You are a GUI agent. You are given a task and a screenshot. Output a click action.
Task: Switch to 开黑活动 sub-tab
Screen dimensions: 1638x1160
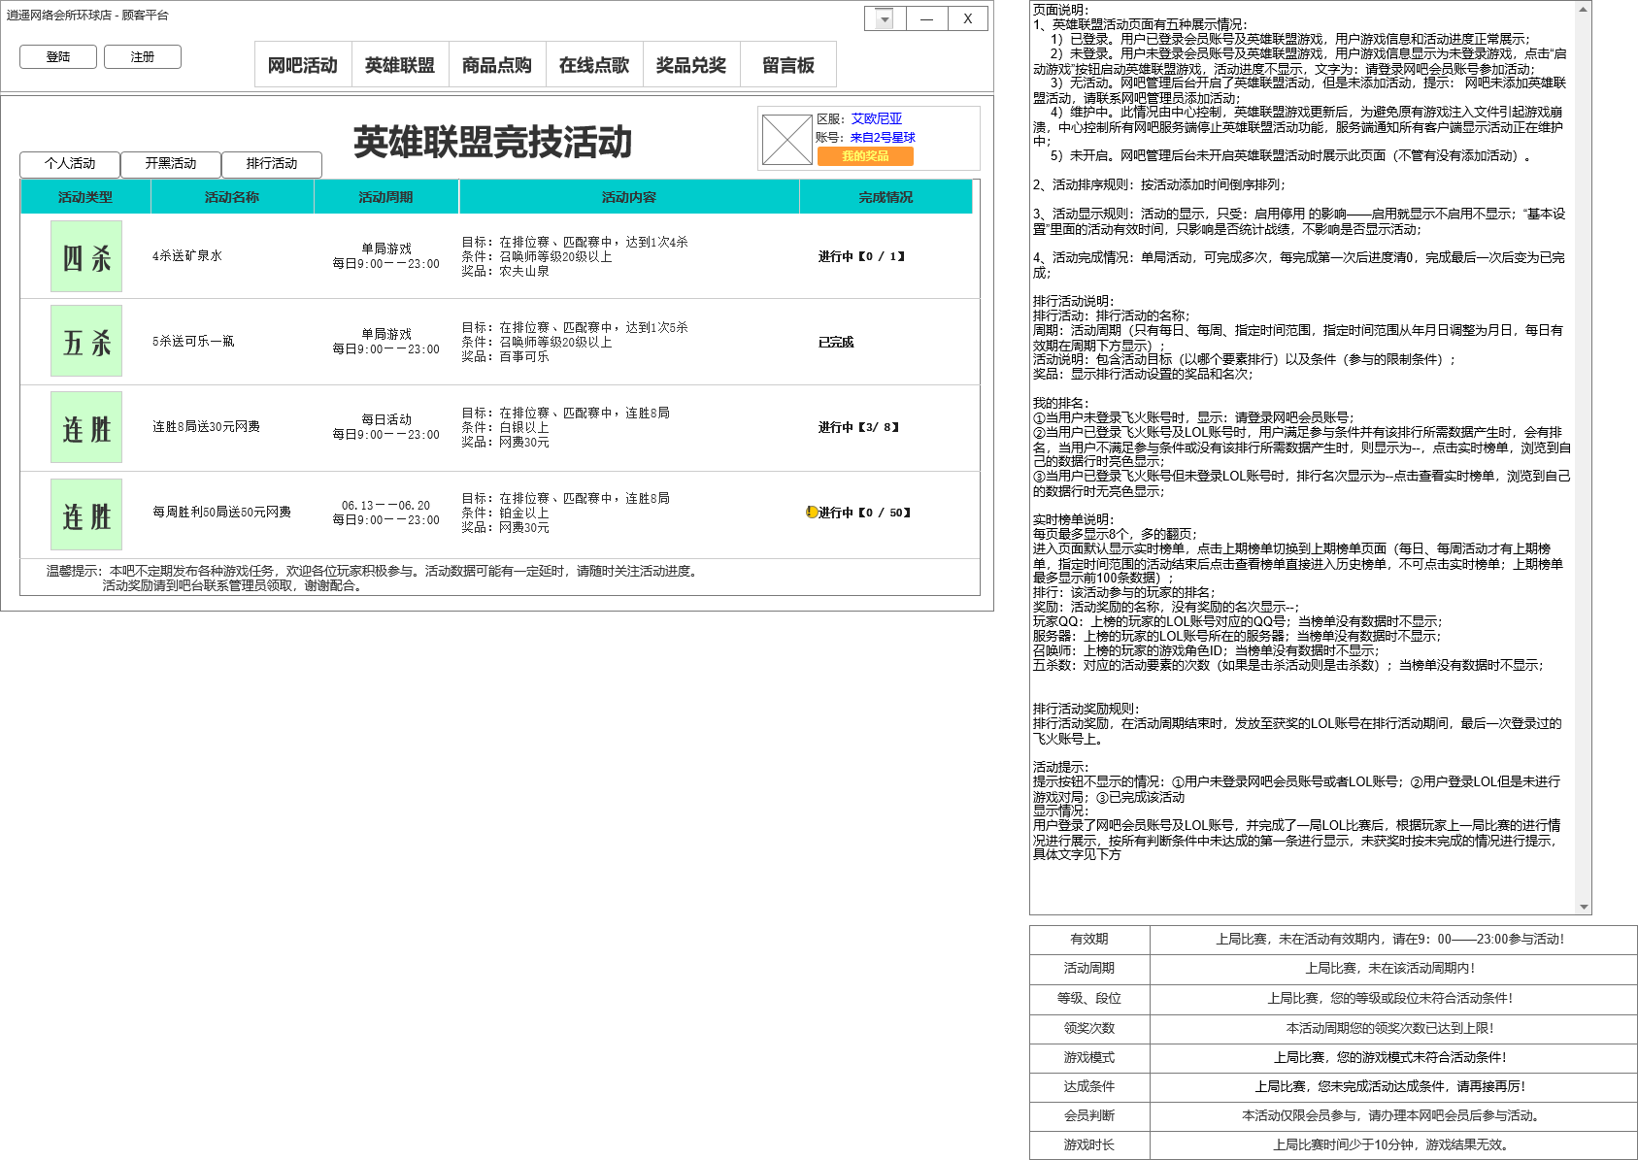pyautogui.click(x=171, y=164)
